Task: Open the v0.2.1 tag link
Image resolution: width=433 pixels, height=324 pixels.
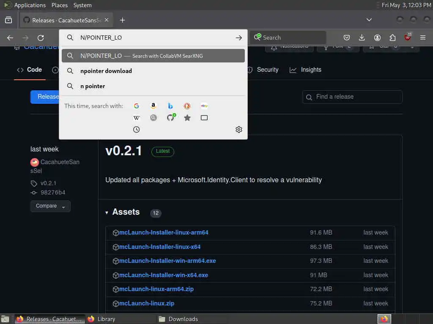Action: (48, 183)
